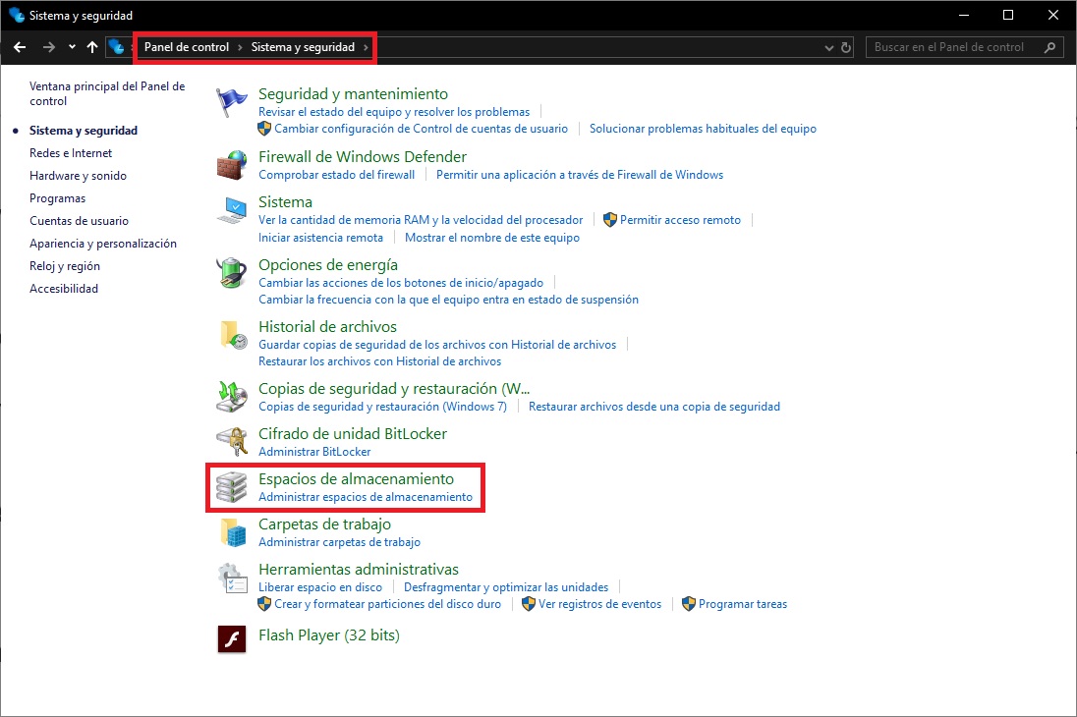
Task: Click the Opciones de energía battery icon
Action: click(x=232, y=273)
